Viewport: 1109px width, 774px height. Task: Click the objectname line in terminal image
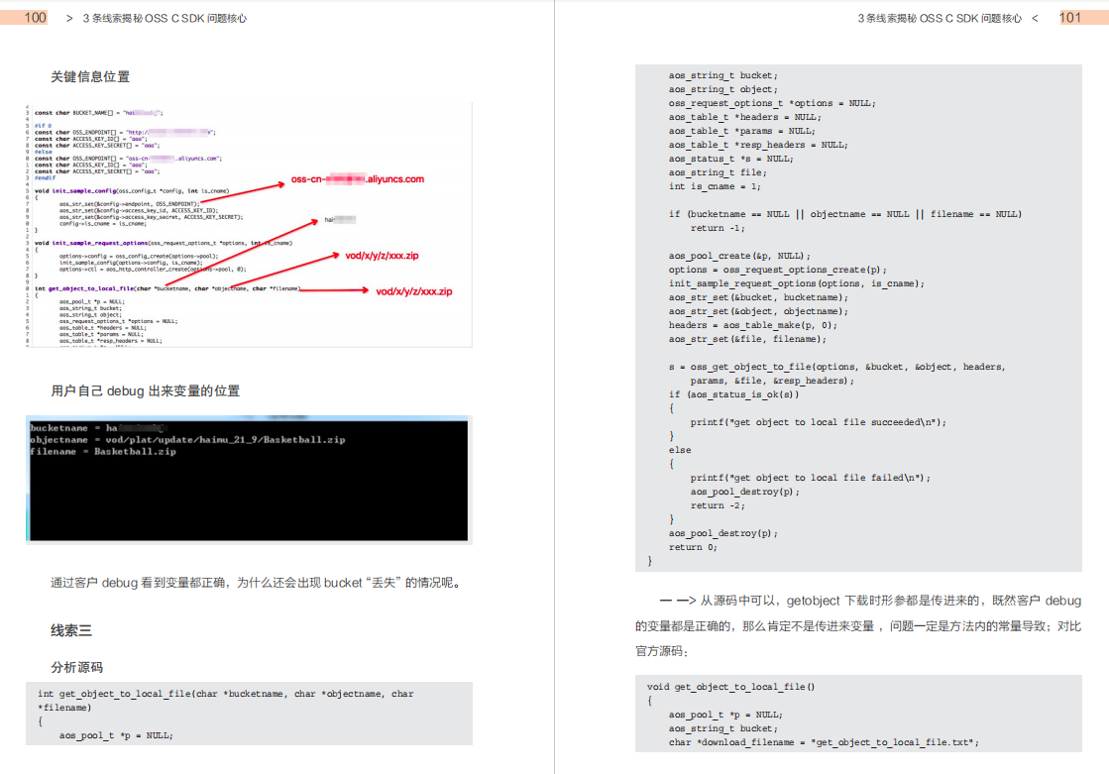(x=187, y=439)
